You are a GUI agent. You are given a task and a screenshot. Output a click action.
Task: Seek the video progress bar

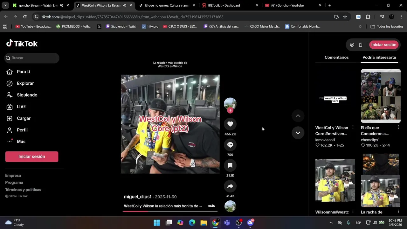pos(170,211)
